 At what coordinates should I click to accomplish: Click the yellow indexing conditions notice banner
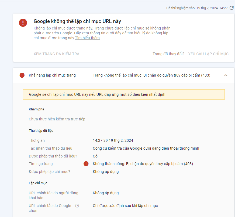[124, 94]
